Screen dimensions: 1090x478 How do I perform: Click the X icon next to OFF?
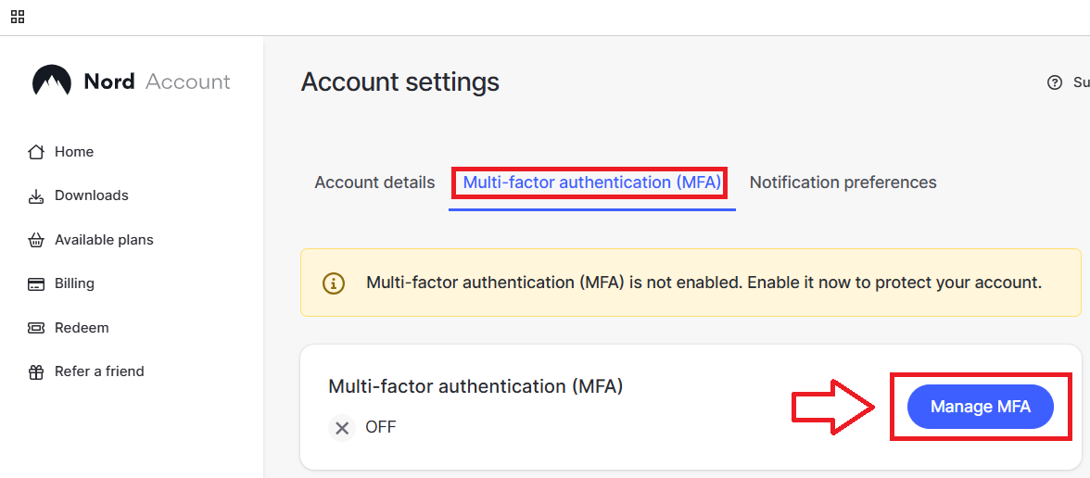pyautogui.click(x=342, y=428)
